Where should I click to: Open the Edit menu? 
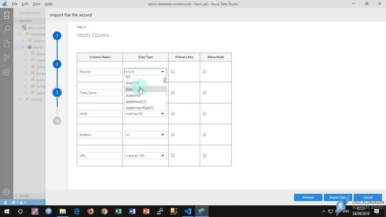point(25,4)
